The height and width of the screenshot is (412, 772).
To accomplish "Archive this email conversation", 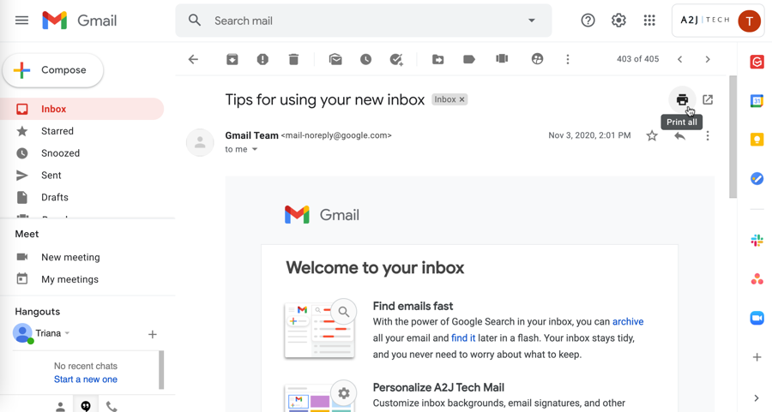I will [232, 59].
